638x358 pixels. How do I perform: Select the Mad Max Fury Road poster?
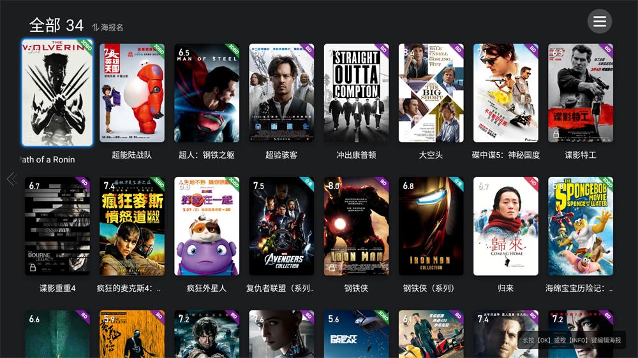pyautogui.click(x=132, y=226)
